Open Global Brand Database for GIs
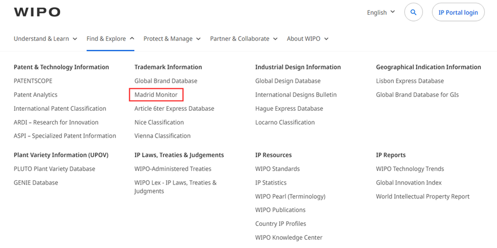Viewport: 497px width, 248px height. click(x=417, y=95)
